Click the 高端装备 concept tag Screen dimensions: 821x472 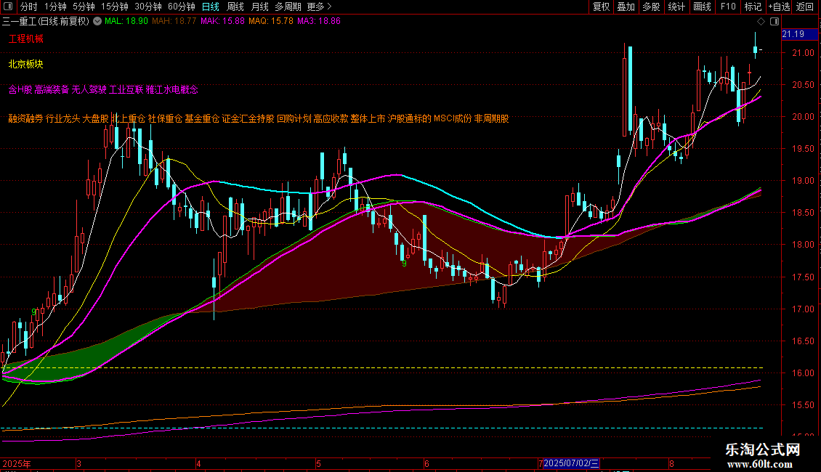tap(52, 89)
